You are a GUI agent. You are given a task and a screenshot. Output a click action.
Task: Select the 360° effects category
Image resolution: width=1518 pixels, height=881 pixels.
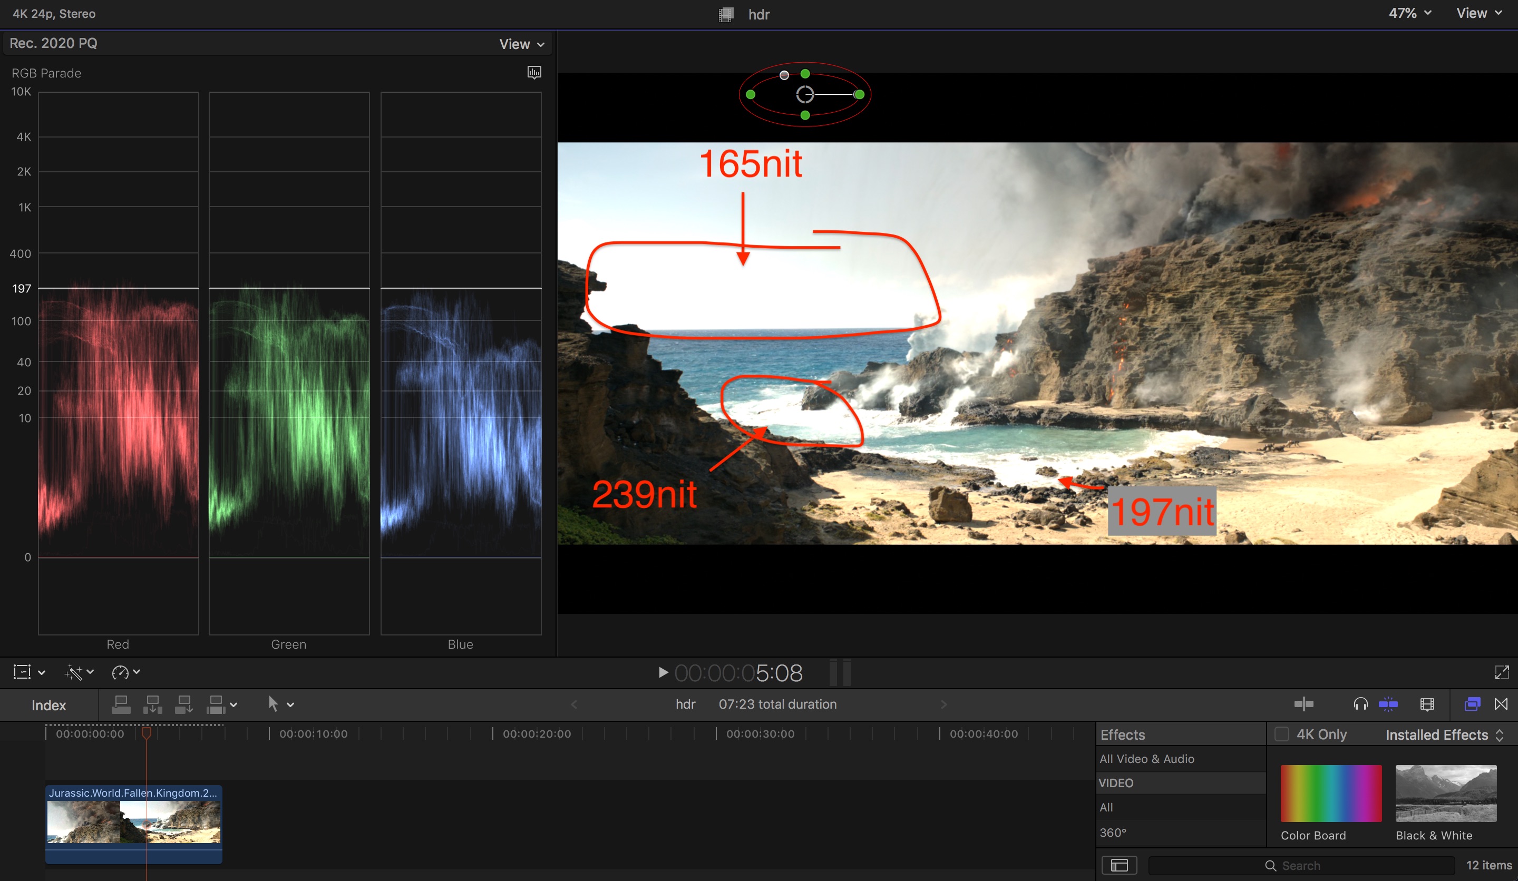[1113, 832]
